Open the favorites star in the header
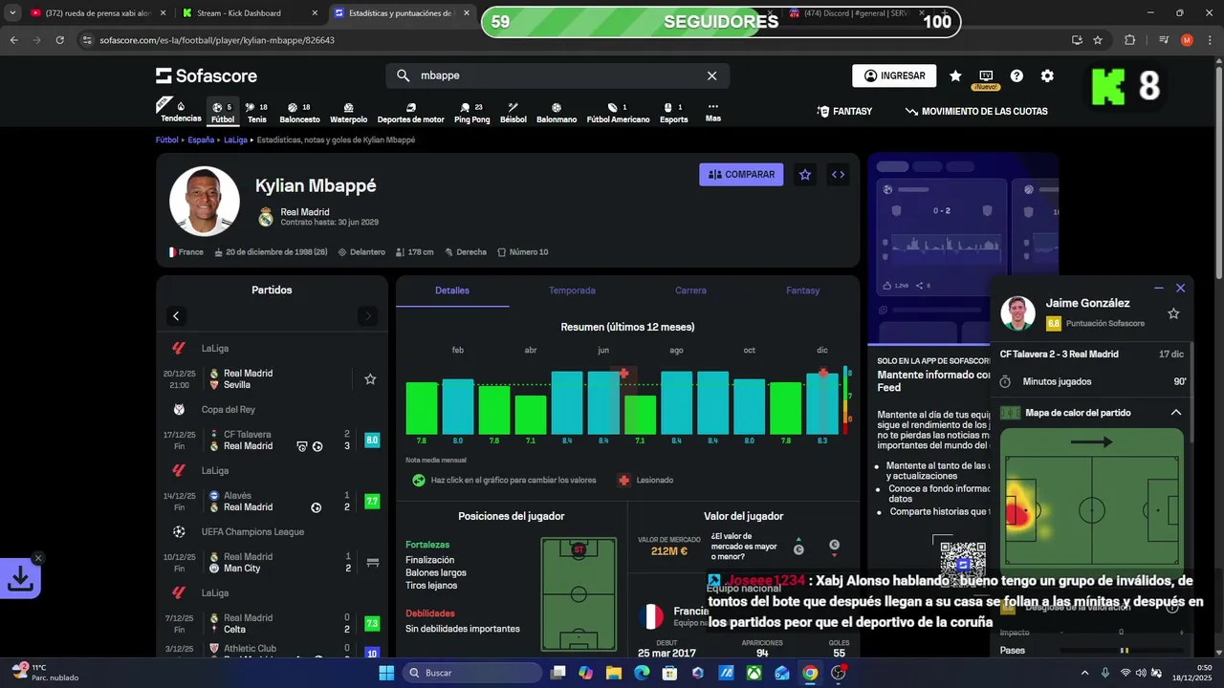This screenshot has height=688, width=1224. pyautogui.click(x=955, y=75)
